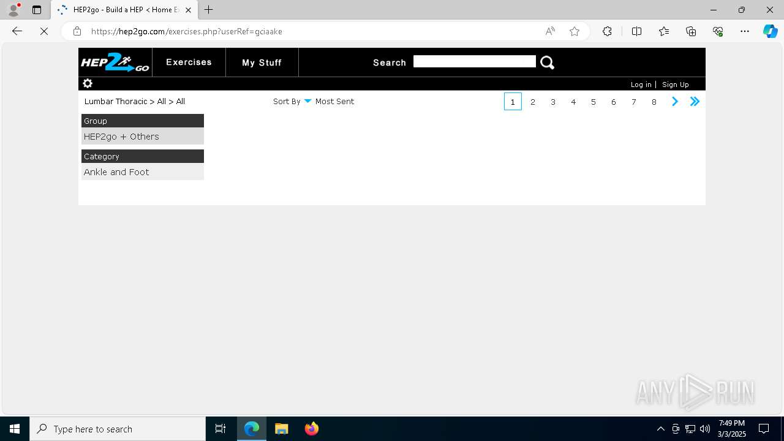The height and width of the screenshot is (441, 784).
Task: Open Windows Start menu
Action: 15,429
